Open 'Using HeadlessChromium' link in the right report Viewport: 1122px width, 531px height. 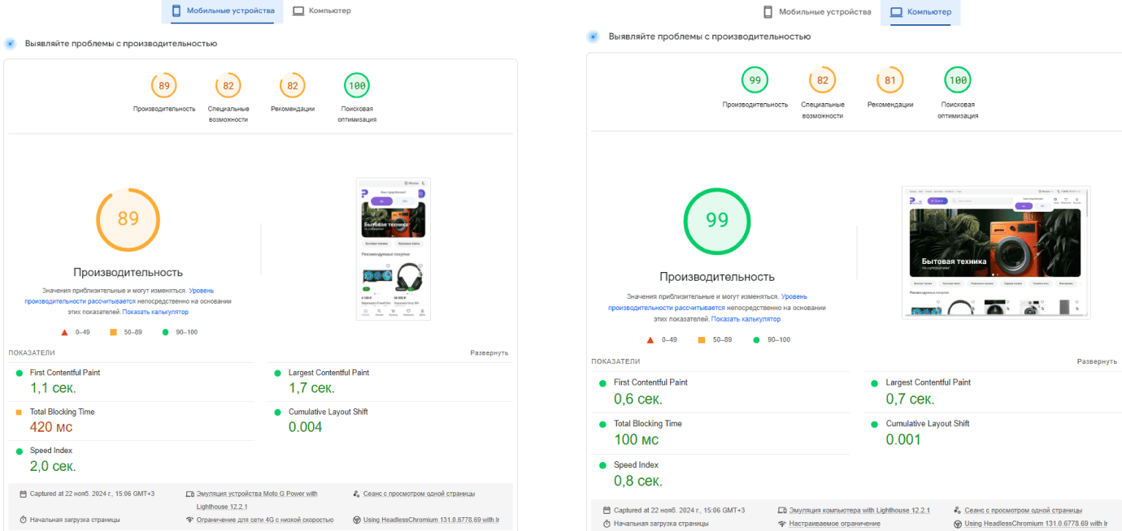click(x=1036, y=524)
